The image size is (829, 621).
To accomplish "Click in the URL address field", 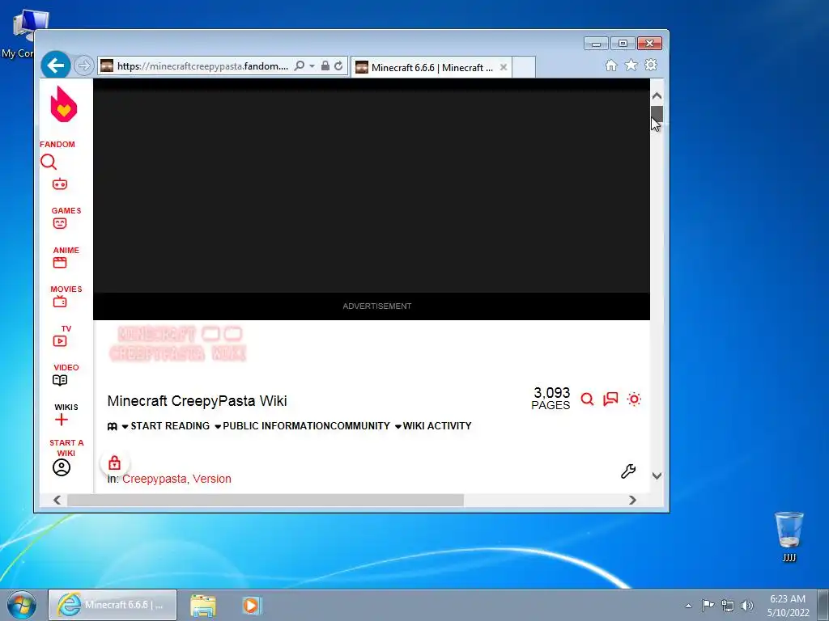I will tap(202, 66).
